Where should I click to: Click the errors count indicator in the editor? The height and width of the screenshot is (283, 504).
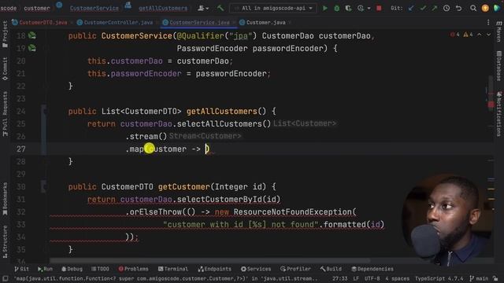point(455,35)
